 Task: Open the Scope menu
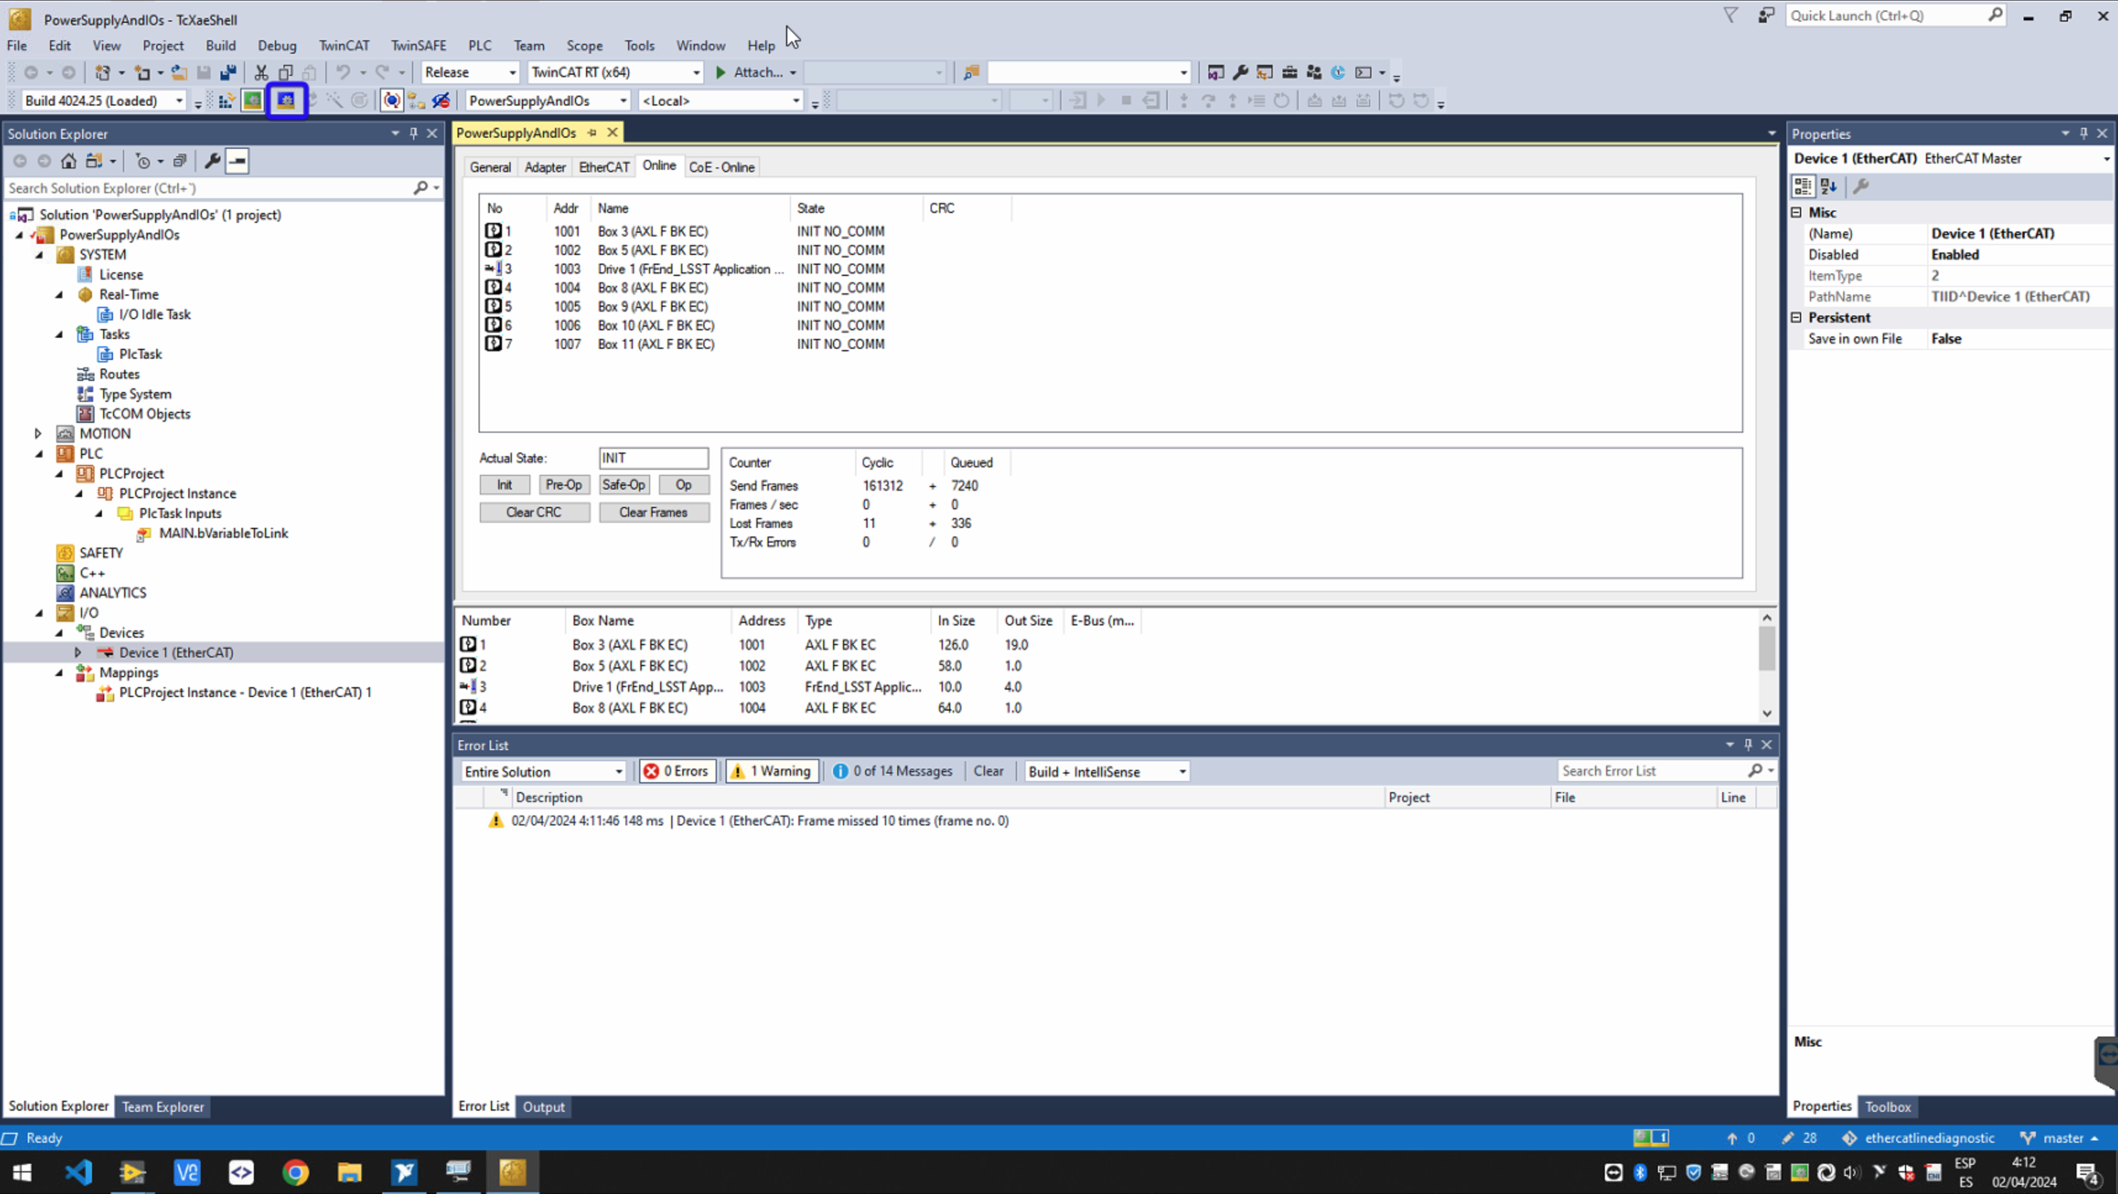pyautogui.click(x=584, y=46)
